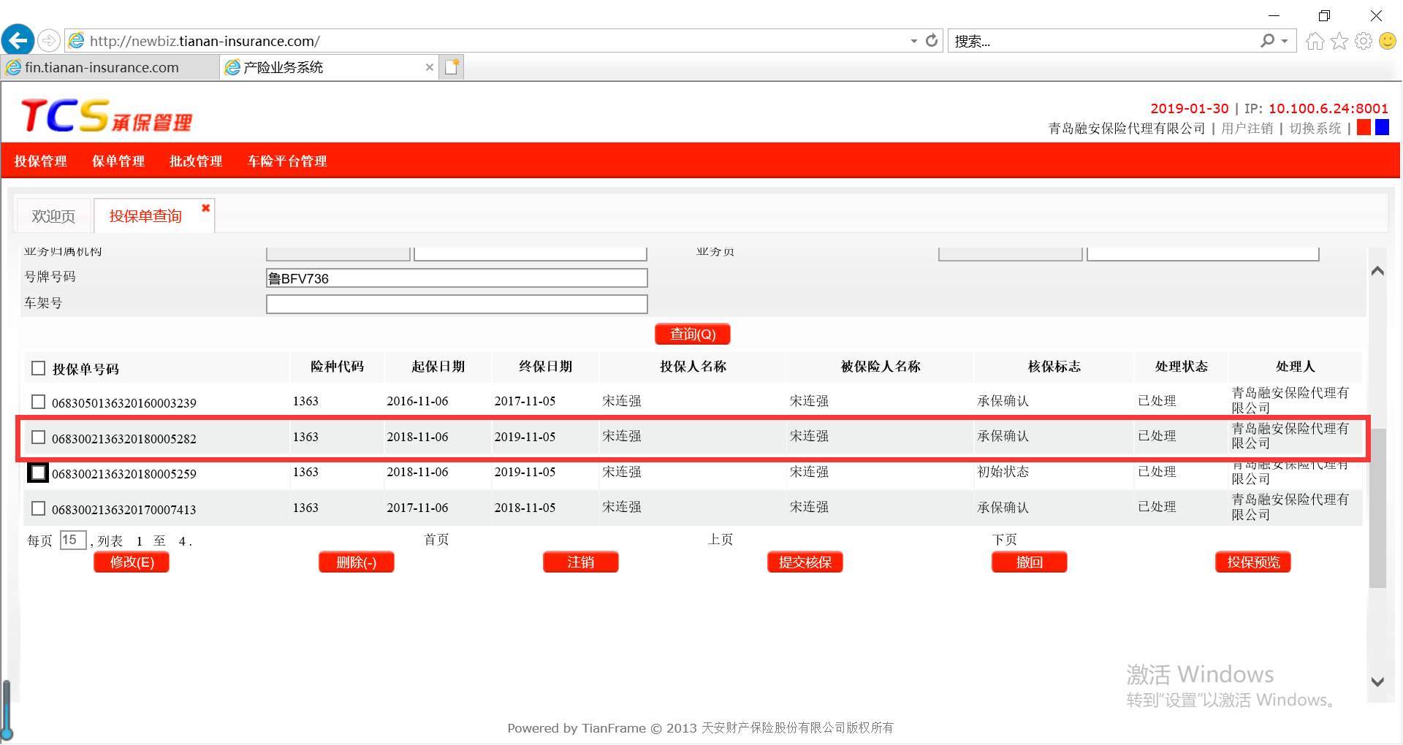The width and height of the screenshot is (1403, 745).
Task: Open favorites star icon
Action: pyautogui.click(x=1339, y=42)
